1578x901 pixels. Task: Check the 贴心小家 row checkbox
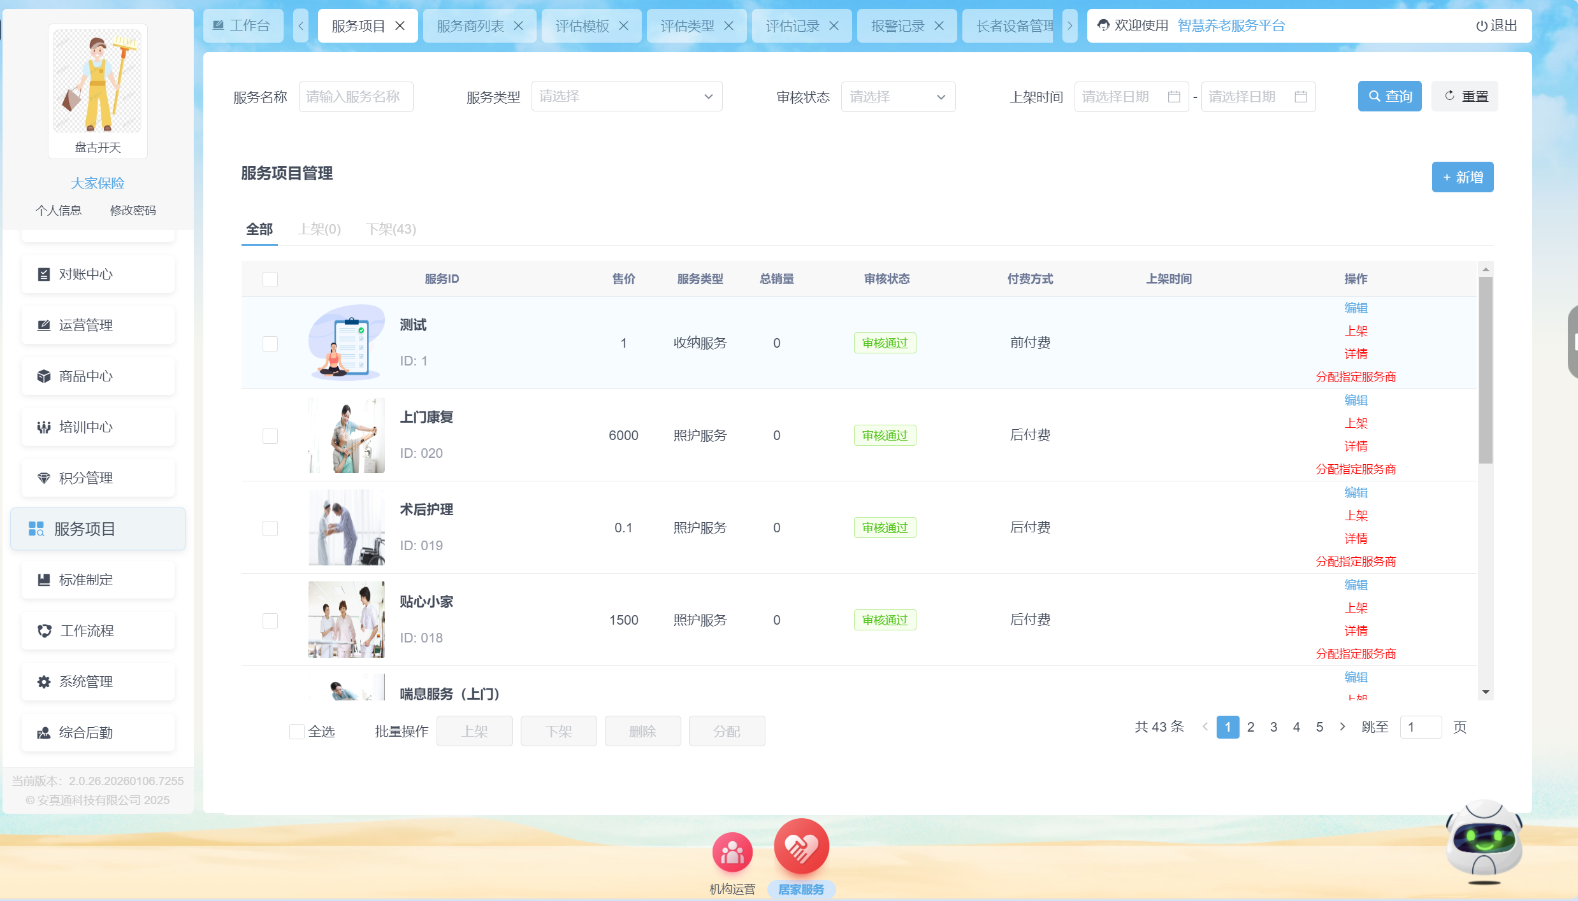tap(270, 621)
